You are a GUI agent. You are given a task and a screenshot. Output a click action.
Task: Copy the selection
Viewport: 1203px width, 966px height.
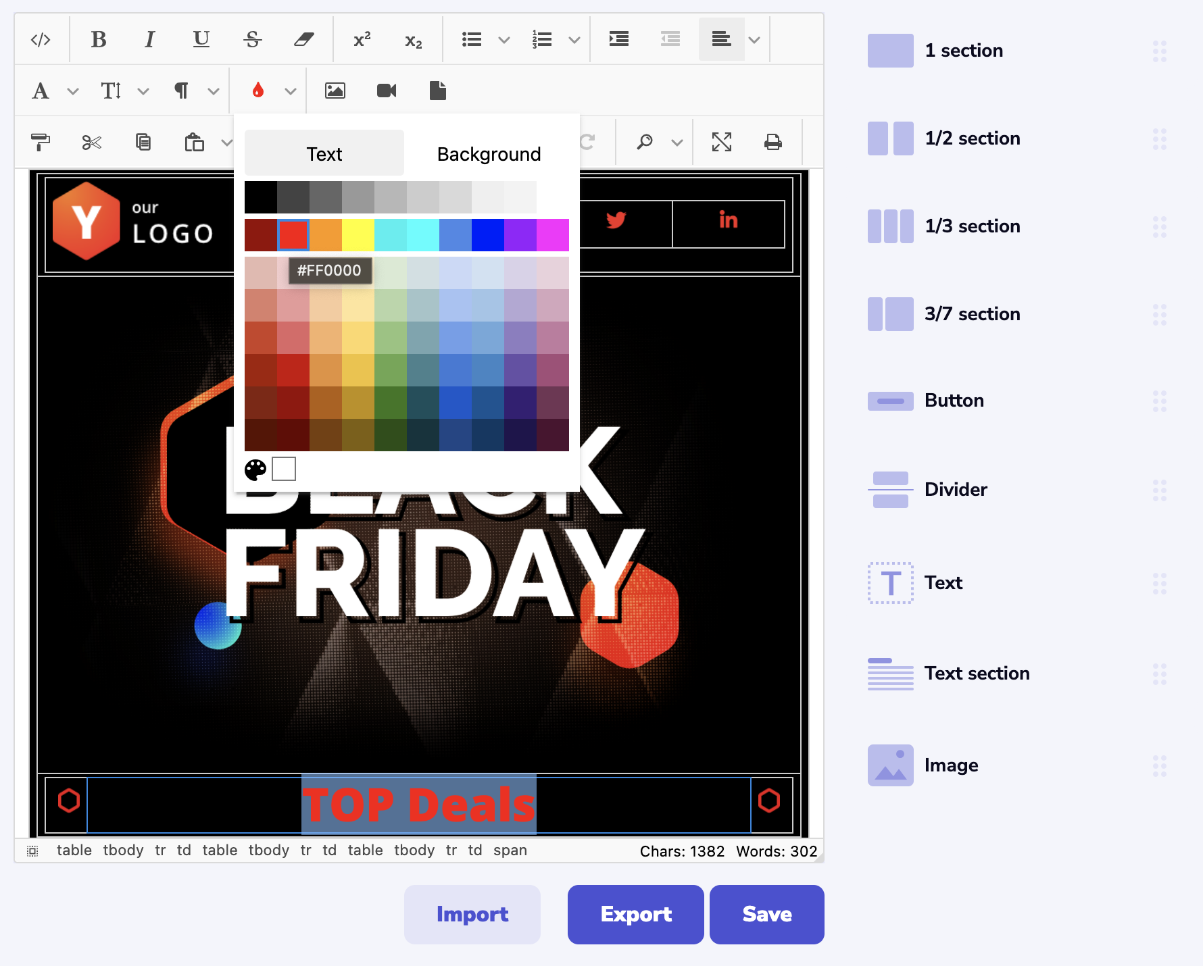143,142
